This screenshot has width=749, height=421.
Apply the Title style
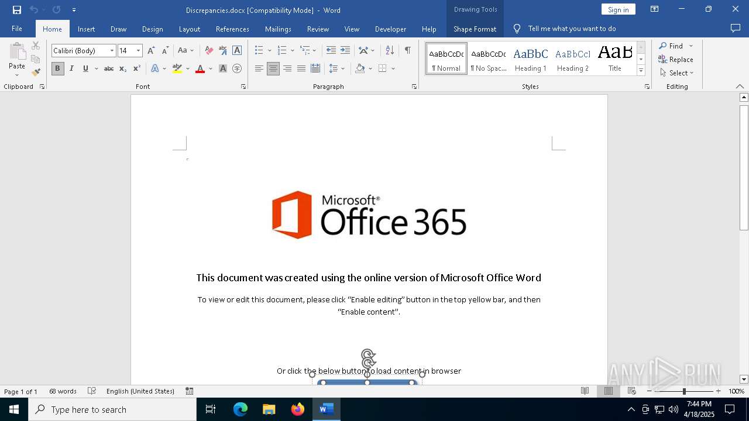pyautogui.click(x=615, y=58)
